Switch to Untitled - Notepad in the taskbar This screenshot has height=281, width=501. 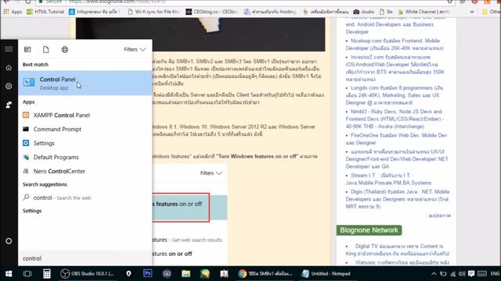326,274
